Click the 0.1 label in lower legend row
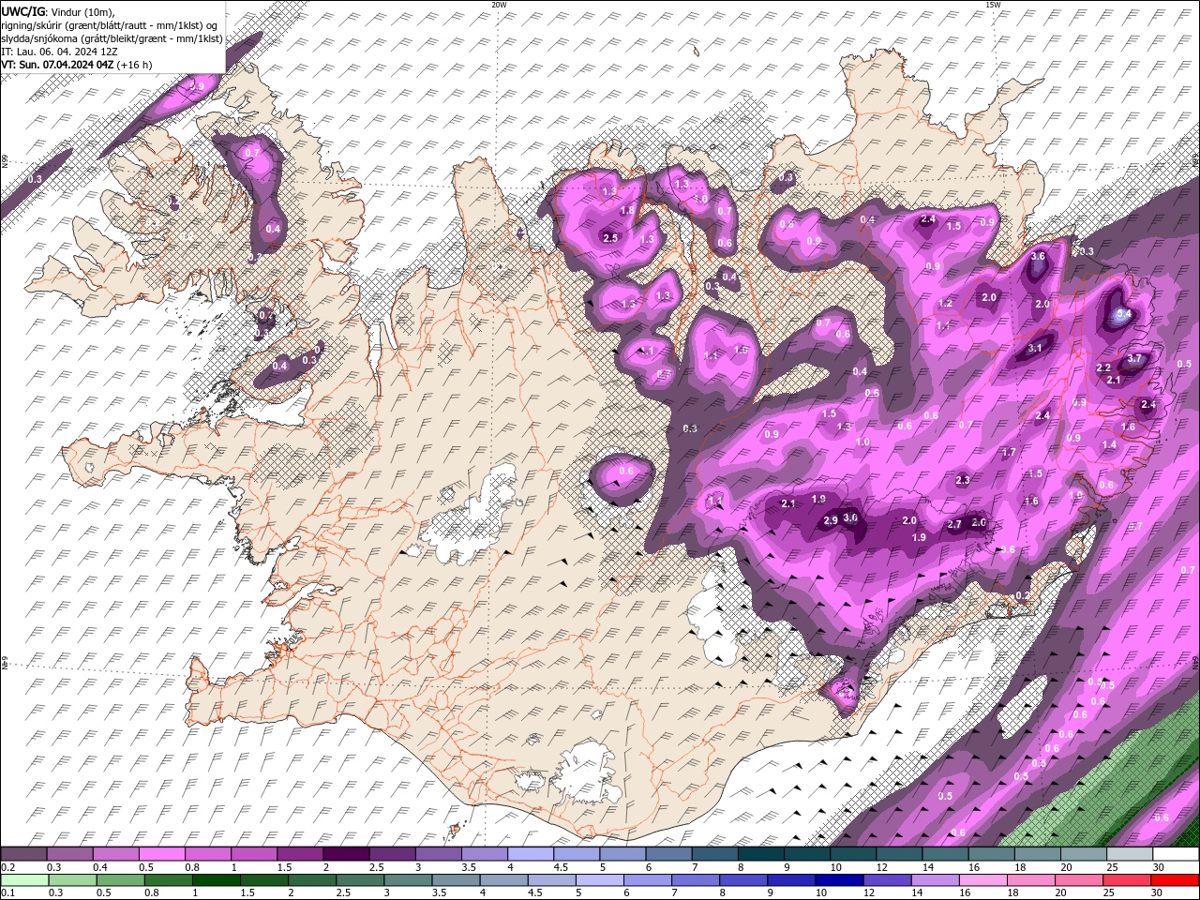Image resolution: width=1200 pixels, height=900 pixels. pos(7,893)
